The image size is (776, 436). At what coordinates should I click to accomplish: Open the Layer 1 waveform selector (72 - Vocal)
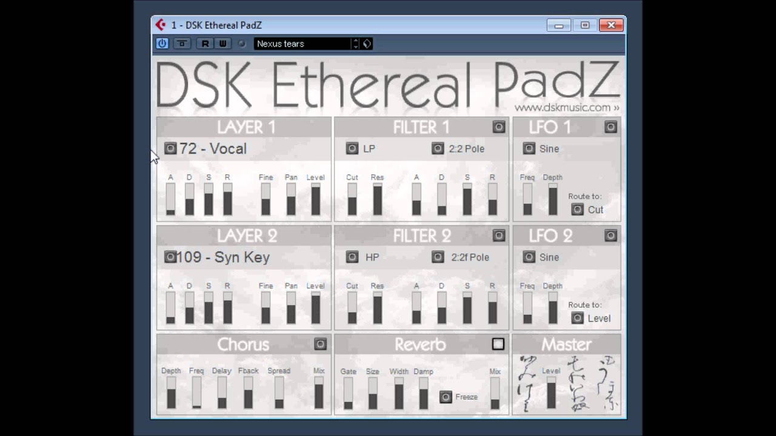tap(170, 148)
